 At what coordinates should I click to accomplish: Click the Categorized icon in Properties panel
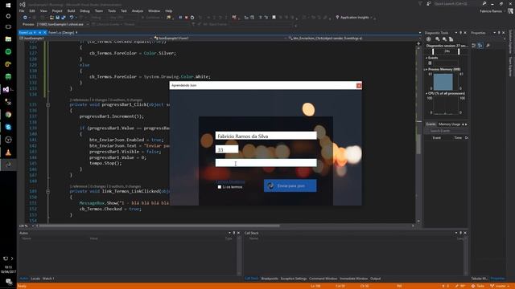pyautogui.click(x=474, y=46)
